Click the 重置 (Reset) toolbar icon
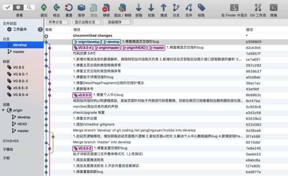The height and width of the screenshot is (176, 288). (69, 8)
